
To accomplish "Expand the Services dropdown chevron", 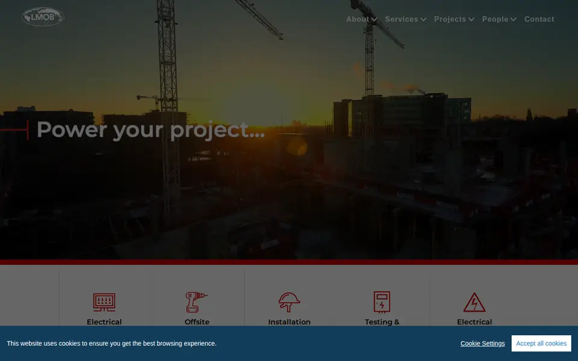I will [423, 19].
